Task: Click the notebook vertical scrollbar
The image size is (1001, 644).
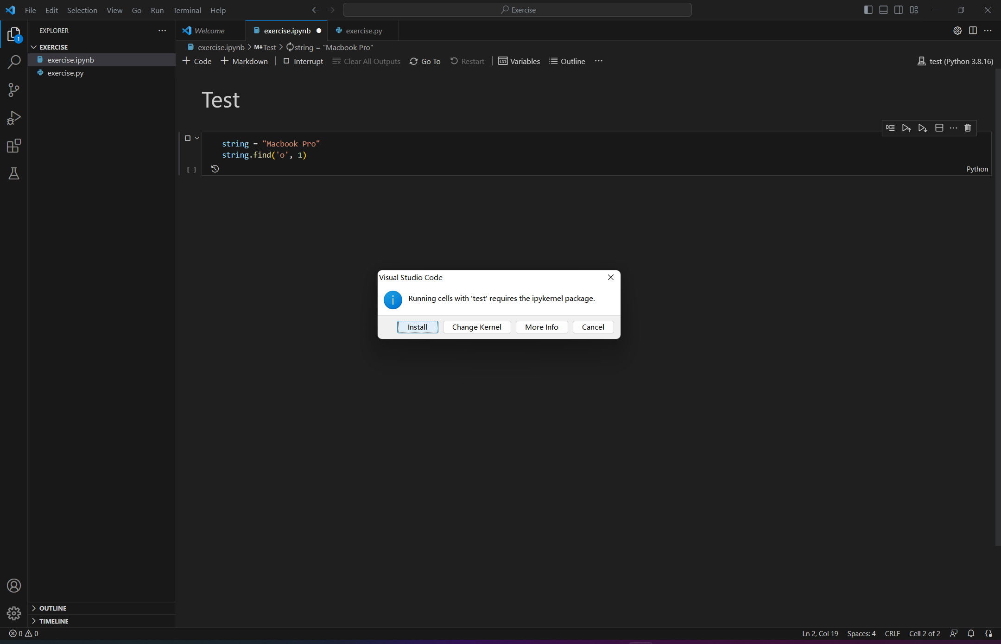Action: coord(997,306)
